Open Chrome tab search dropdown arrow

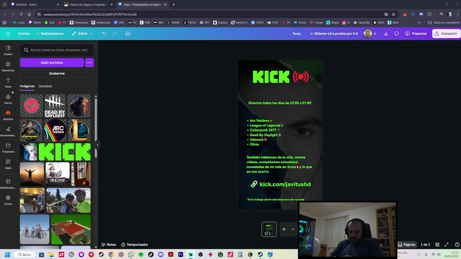point(5,5)
